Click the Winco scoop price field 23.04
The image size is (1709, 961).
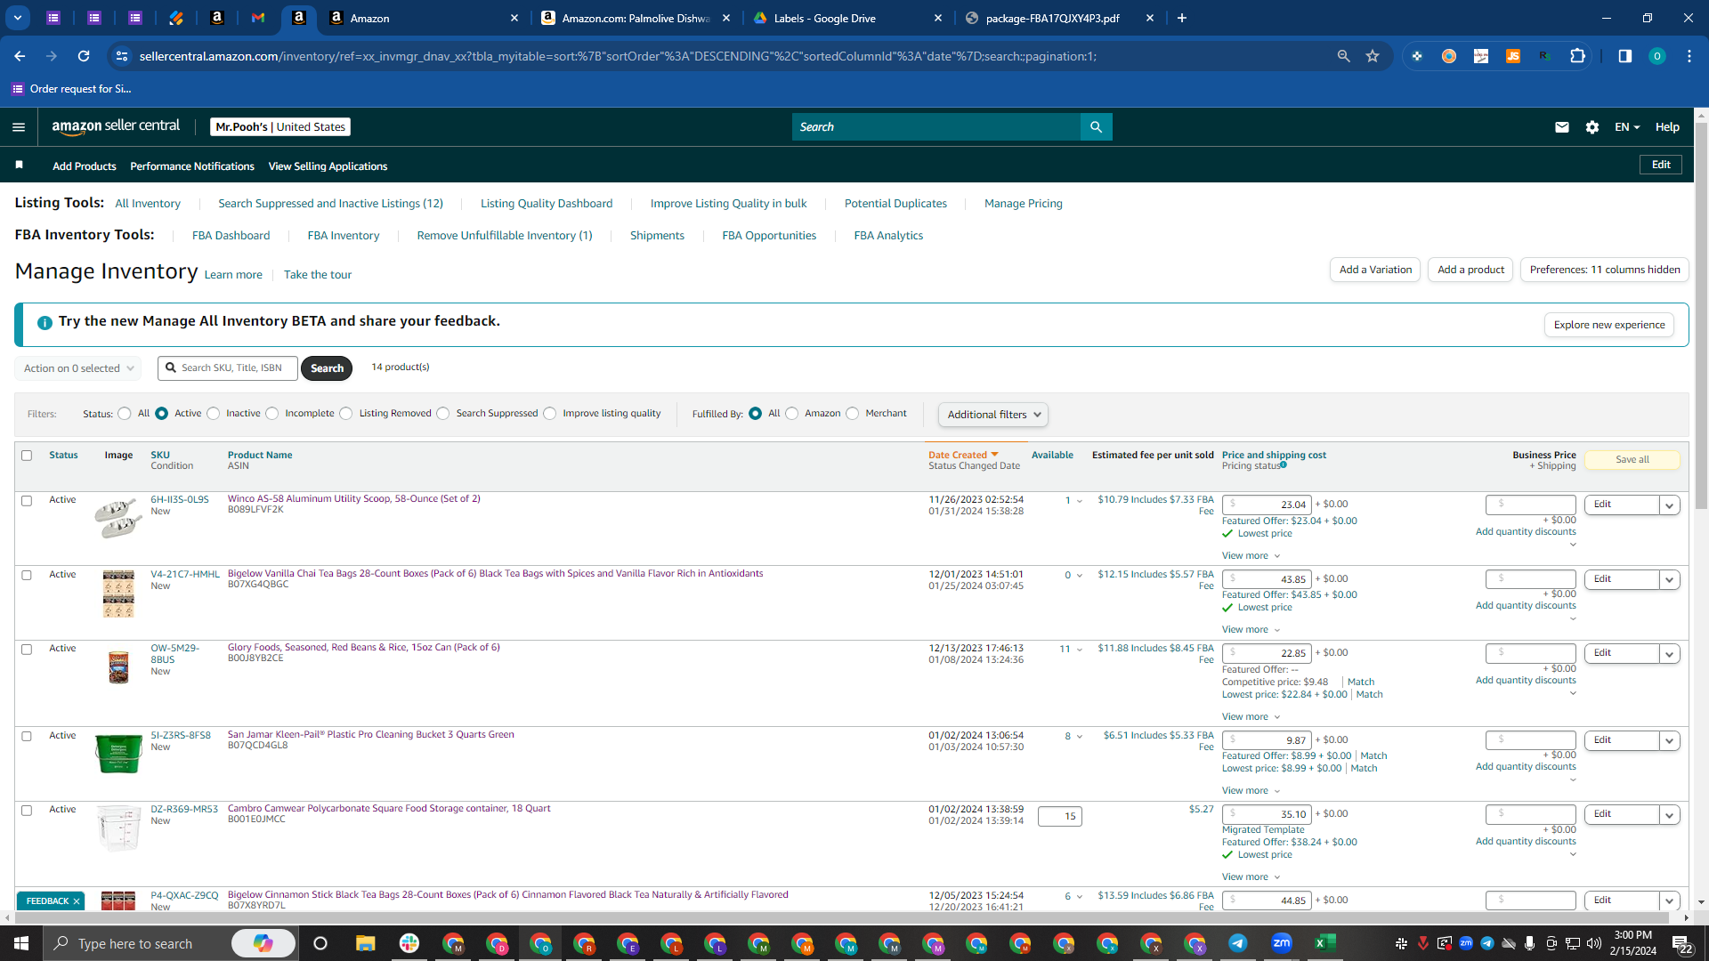point(1267,505)
